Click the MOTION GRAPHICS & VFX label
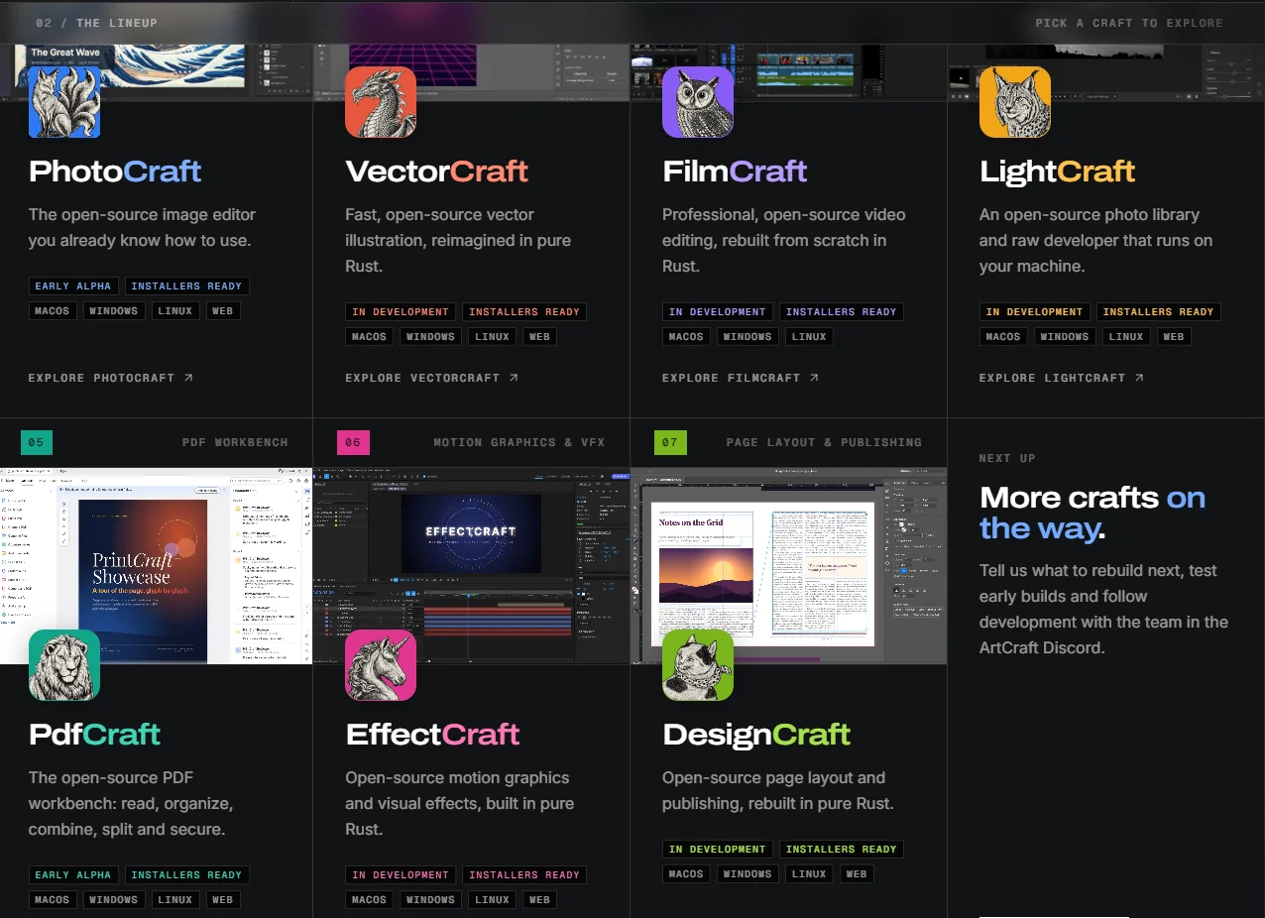This screenshot has height=918, width=1265. click(518, 442)
